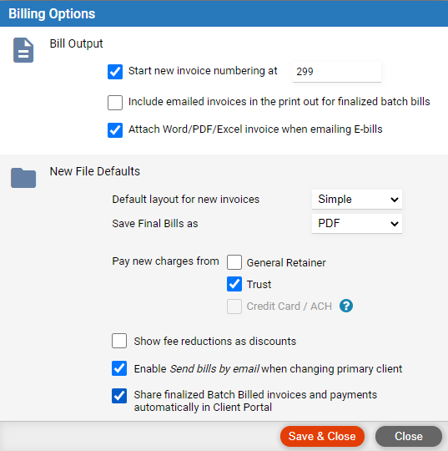Click the Bill Output section heading
Viewport: 448px width, 451px height.
[x=76, y=43]
